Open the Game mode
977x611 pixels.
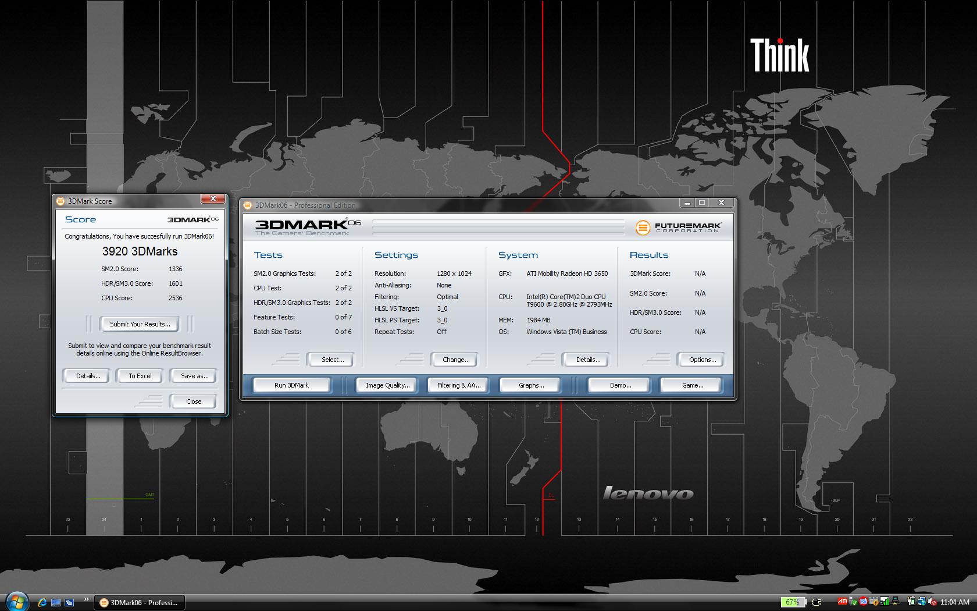point(692,385)
